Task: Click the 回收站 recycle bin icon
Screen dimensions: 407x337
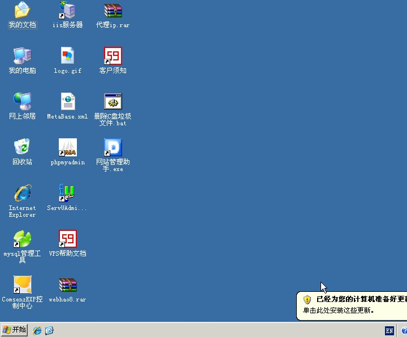Action: tap(22, 148)
